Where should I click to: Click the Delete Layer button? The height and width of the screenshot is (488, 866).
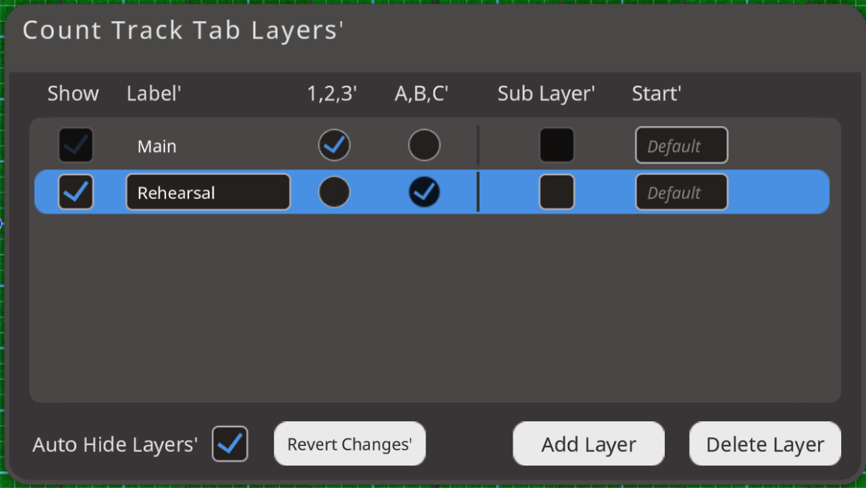(765, 444)
